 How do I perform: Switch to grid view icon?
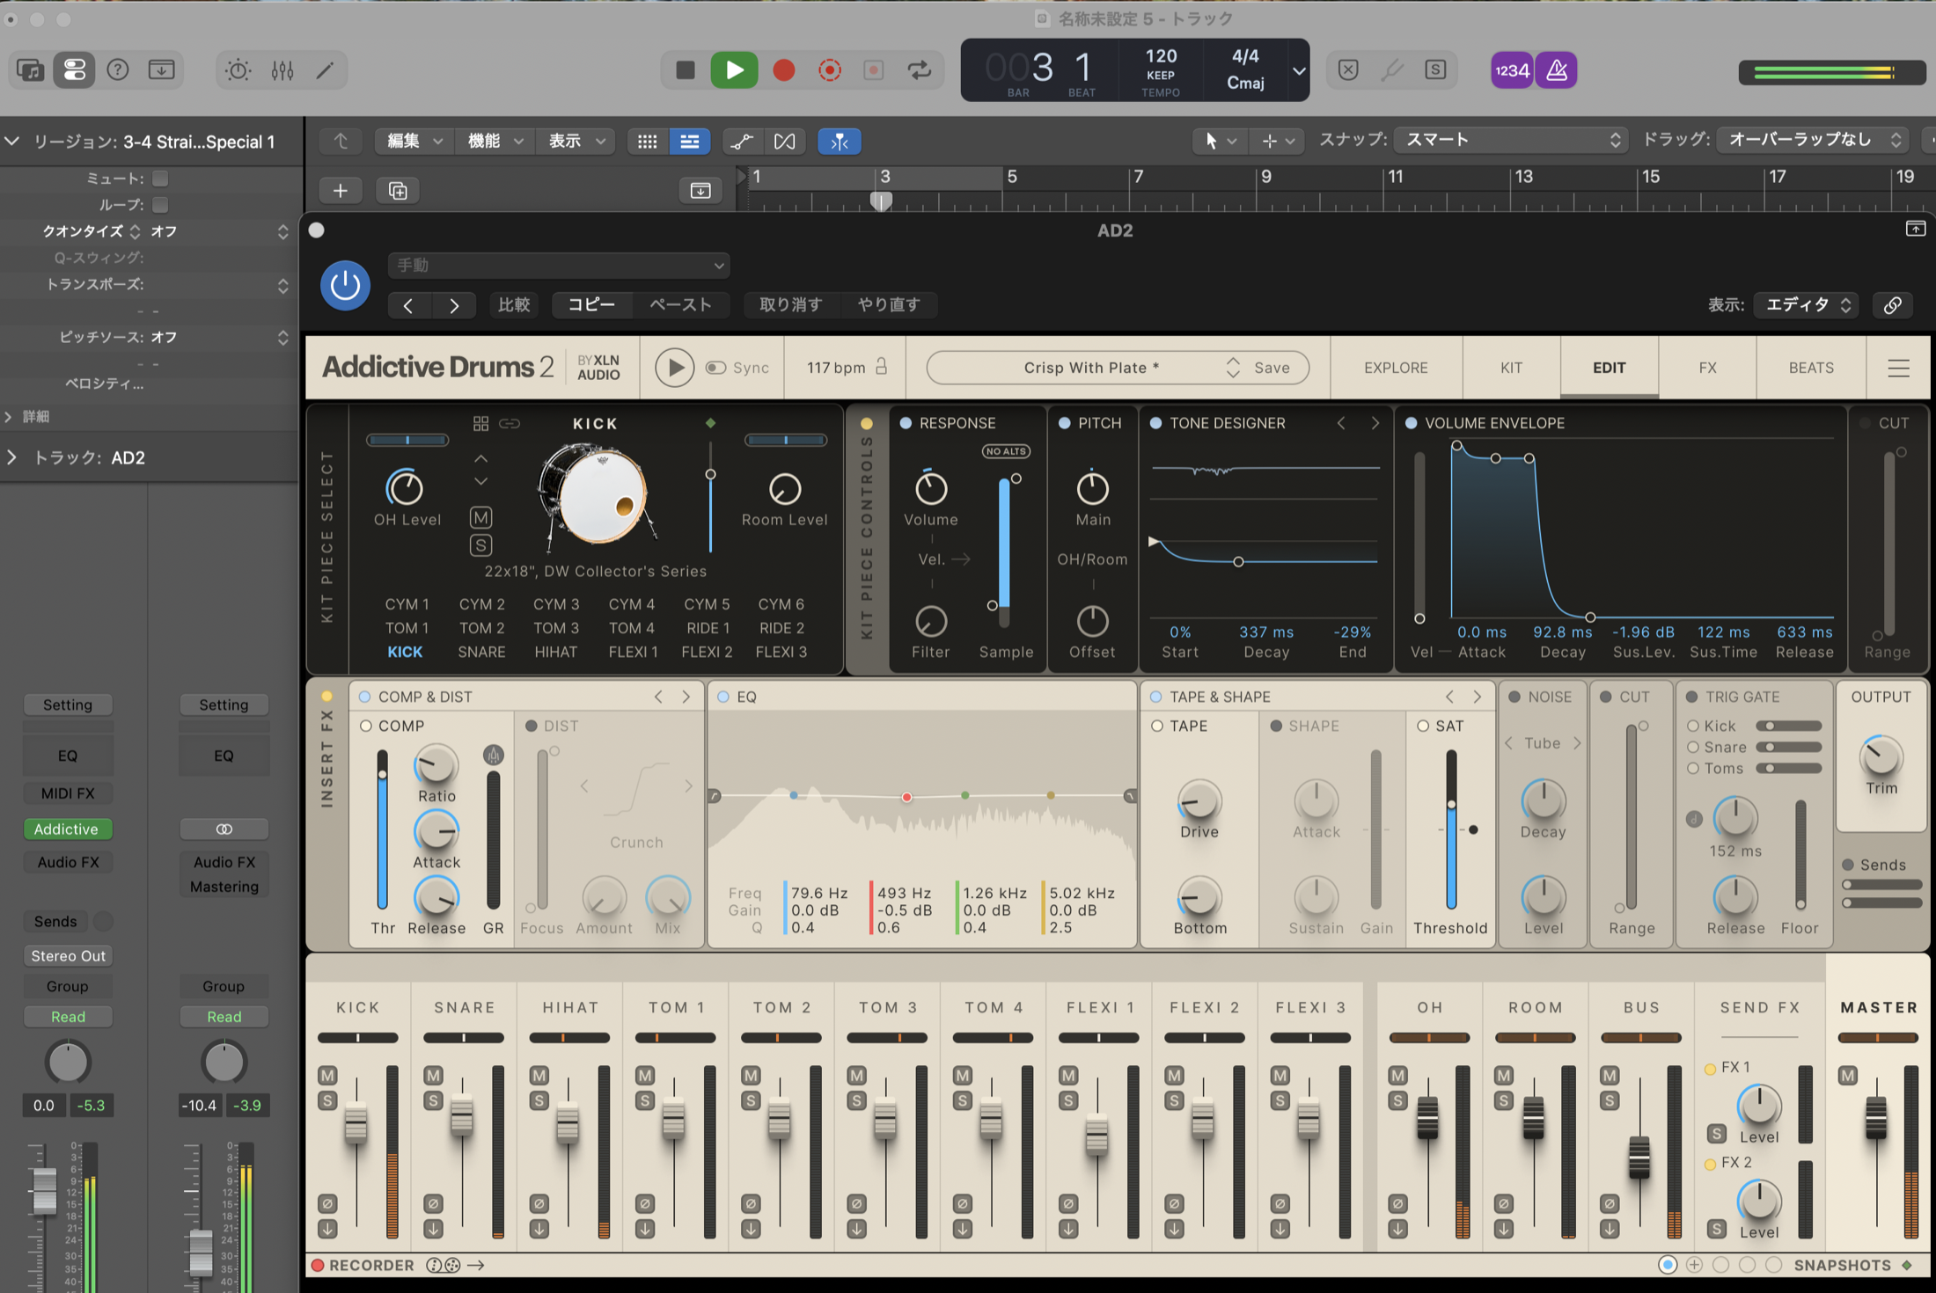tap(647, 141)
